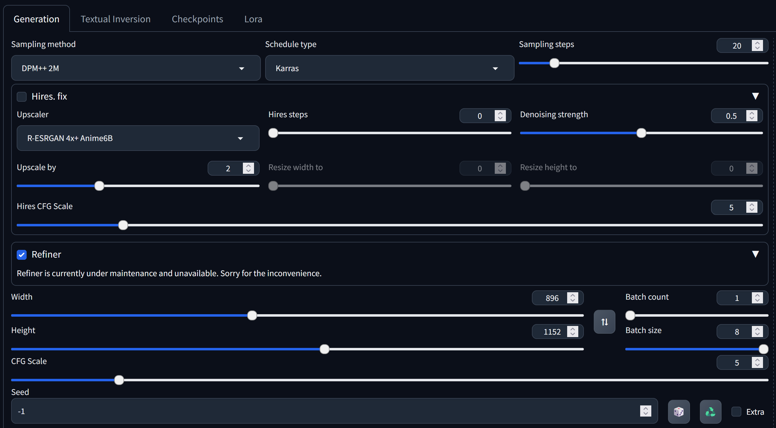Open the Upscaler R-ESRGAN dropdown
This screenshot has width=776, height=428.
point(138,138)
